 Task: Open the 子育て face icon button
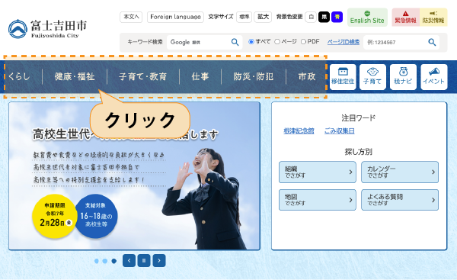(x=372, y=77)
